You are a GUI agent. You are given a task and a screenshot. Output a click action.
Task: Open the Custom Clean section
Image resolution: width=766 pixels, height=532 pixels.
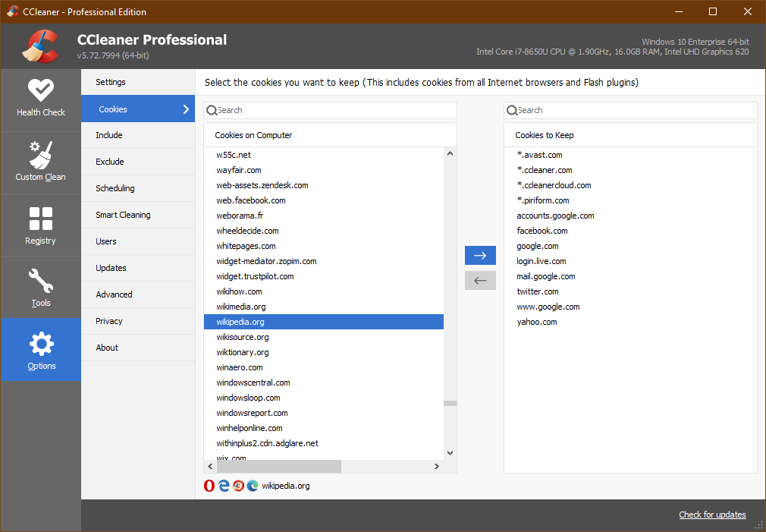pos(41,162)
